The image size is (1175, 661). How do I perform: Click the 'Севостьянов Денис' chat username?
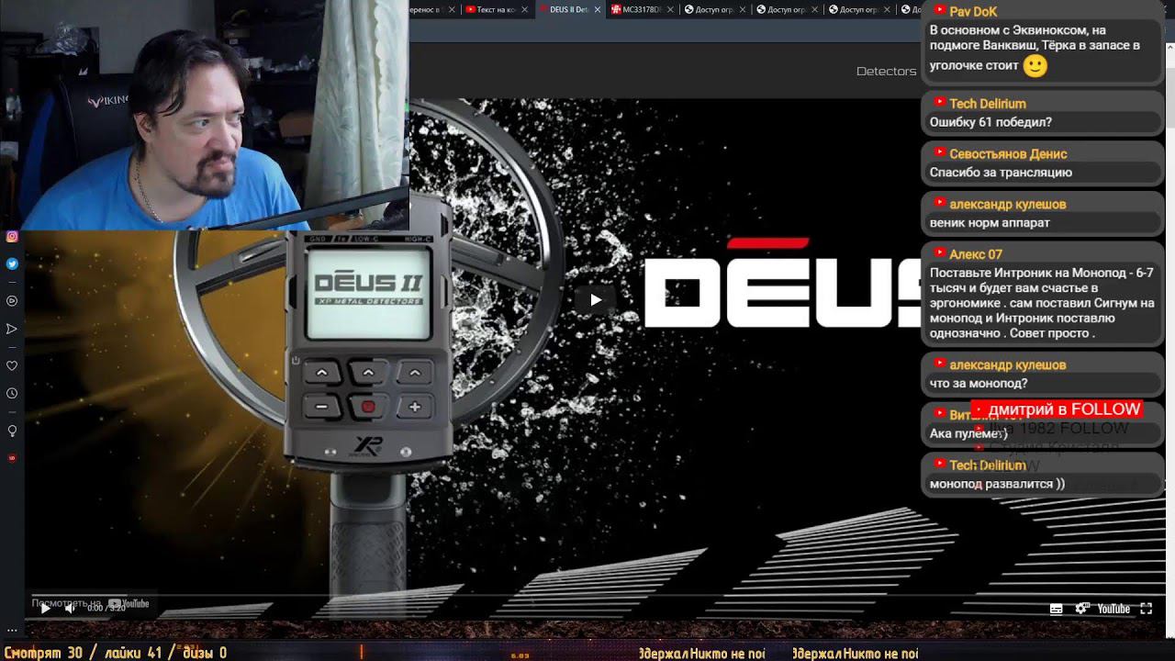coord(1008,153)
